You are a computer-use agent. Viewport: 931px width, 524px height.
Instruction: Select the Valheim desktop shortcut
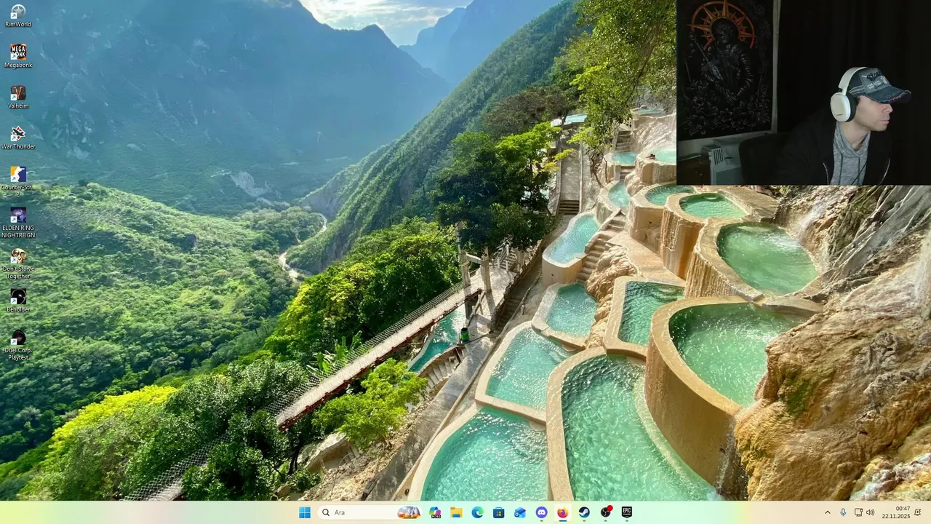coord(18,98)
